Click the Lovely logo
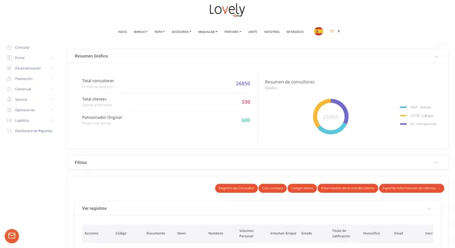This screenshot has height=248, width=455. tap(227, 10)
